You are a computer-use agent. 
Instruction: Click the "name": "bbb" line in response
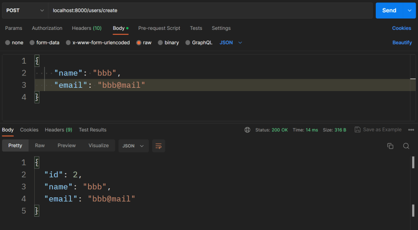click(77, 187)
